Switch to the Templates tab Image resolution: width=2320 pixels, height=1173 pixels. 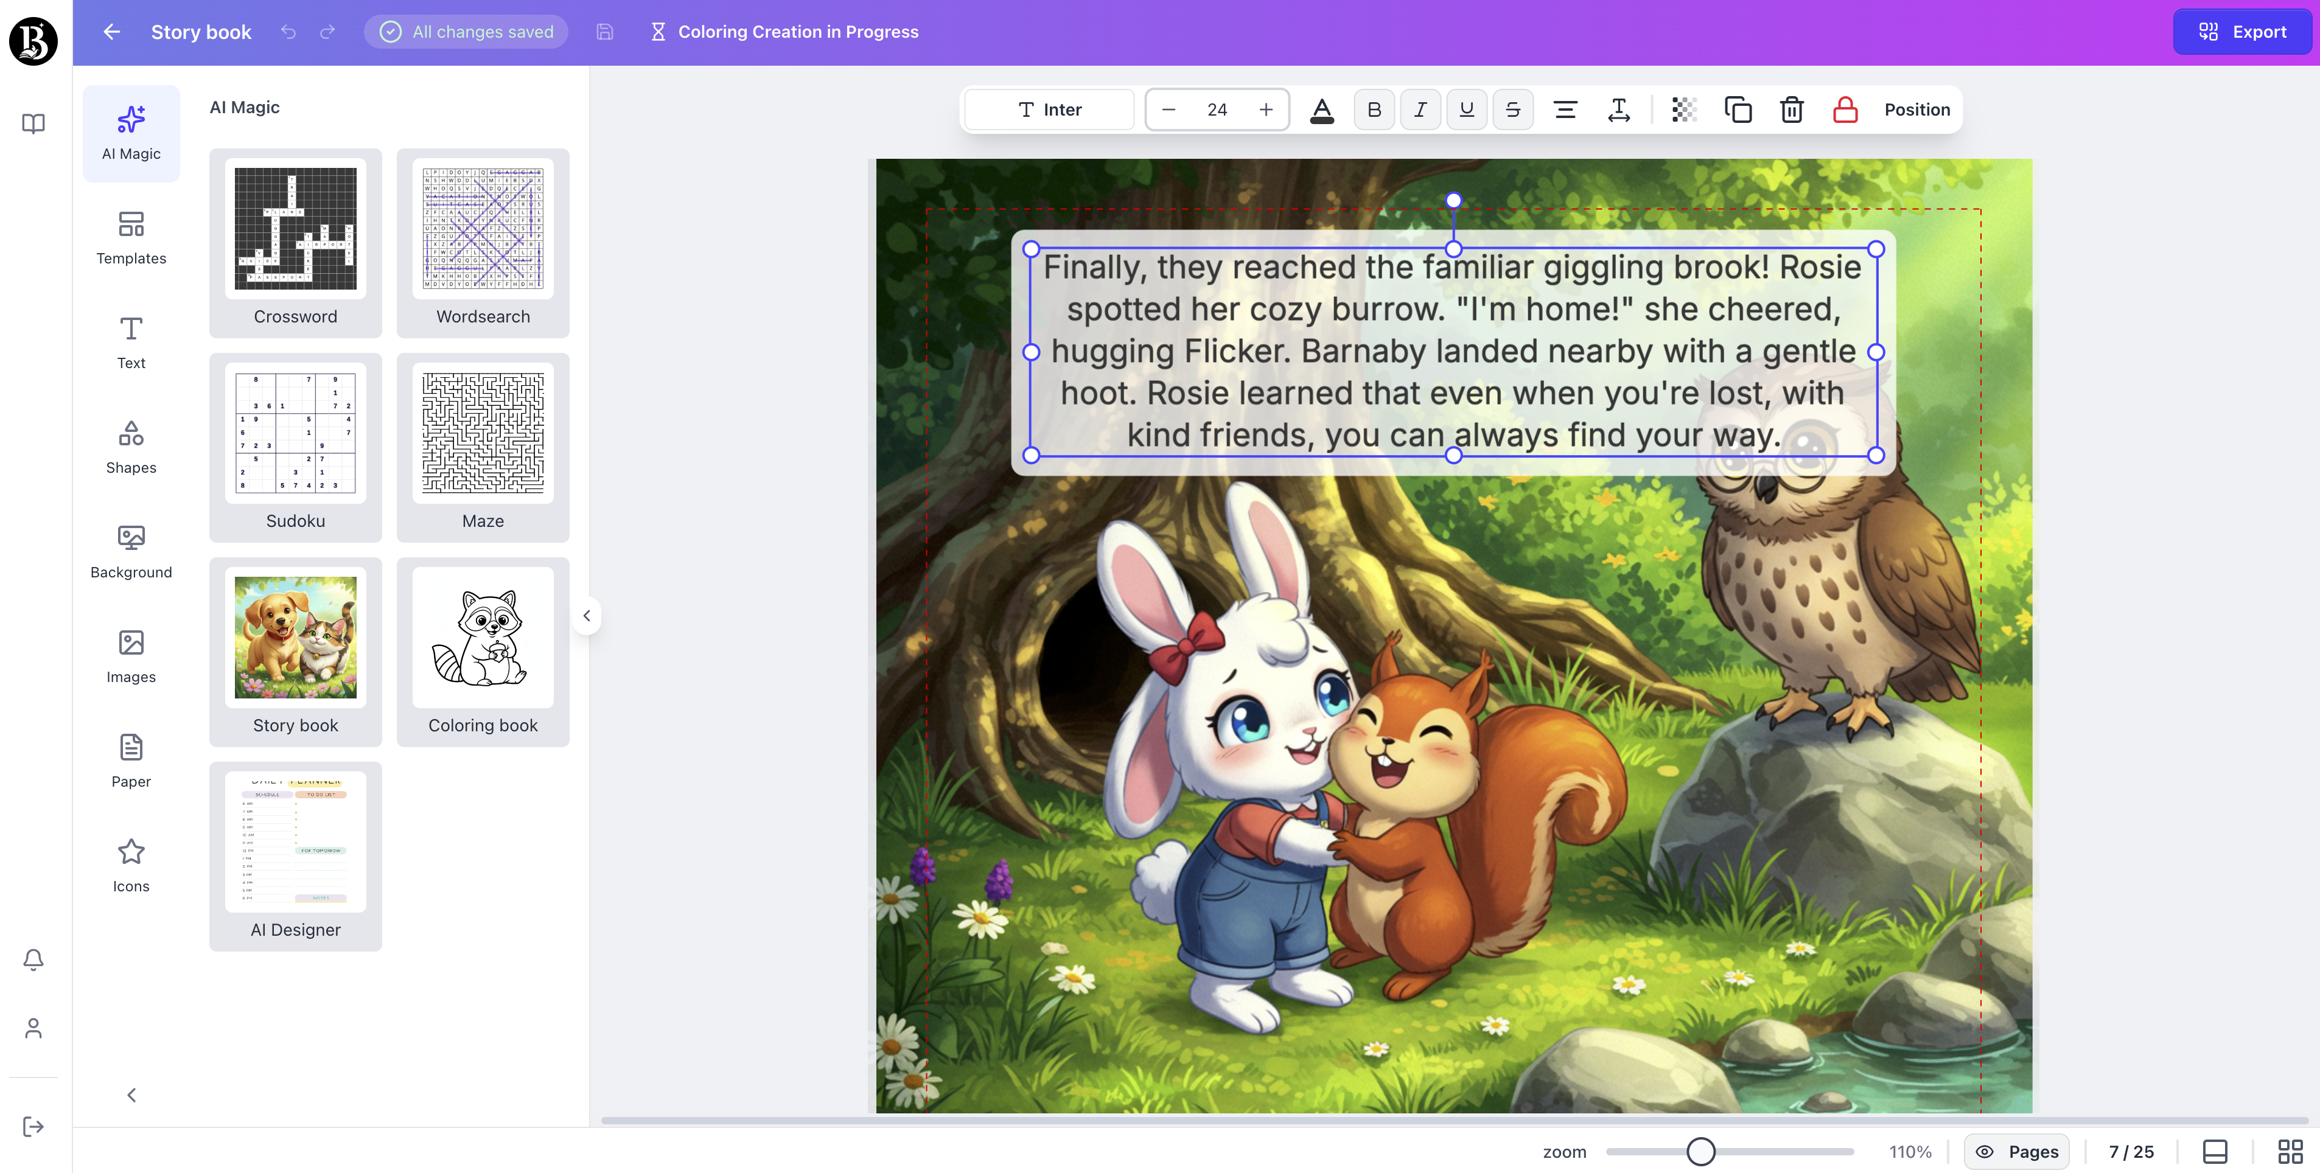[x=131, y=237]
